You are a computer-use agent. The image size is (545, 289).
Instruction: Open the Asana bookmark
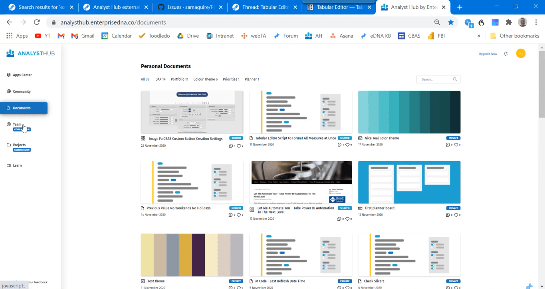(x=342, y=36)
